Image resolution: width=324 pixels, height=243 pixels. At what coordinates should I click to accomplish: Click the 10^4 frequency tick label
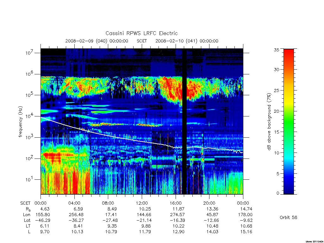29,116
